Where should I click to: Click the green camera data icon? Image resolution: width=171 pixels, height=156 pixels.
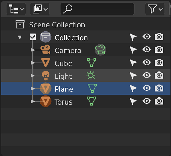coord(100,50)
